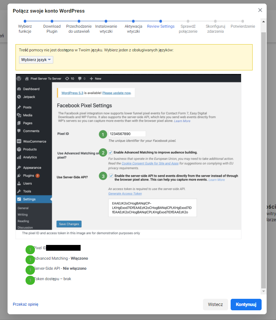Close the Połącz swoje konto WordPress dialog
The width and height of the screenshot is (276, 320).
click(260, 10)
